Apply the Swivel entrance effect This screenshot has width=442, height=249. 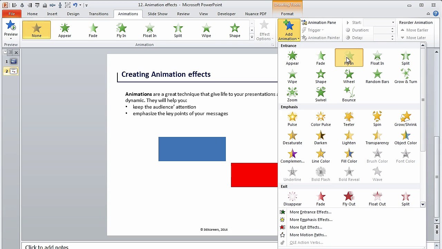tap(320, 94)
